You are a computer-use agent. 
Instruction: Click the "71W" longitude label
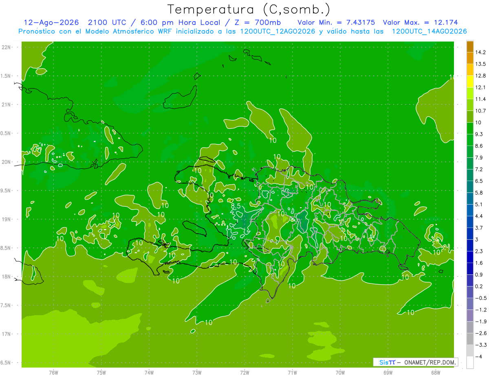point(292,373)
